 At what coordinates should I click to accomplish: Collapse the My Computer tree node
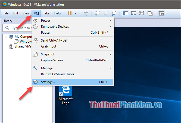click(x=6, y=37)
